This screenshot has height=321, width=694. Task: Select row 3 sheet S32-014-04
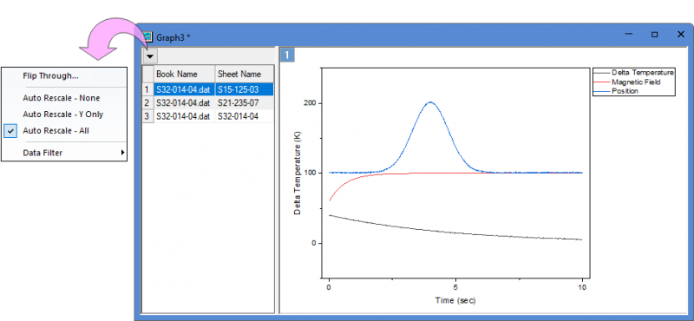tap(245, 116)
